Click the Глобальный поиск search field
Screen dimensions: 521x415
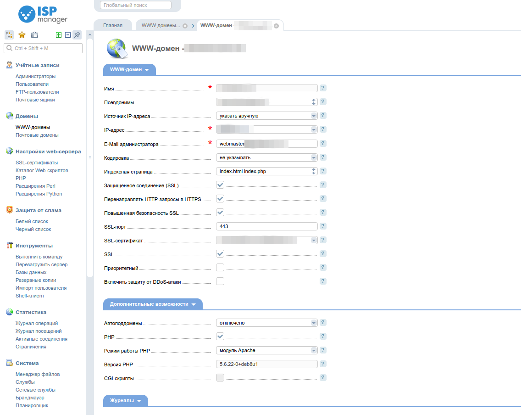136,5
